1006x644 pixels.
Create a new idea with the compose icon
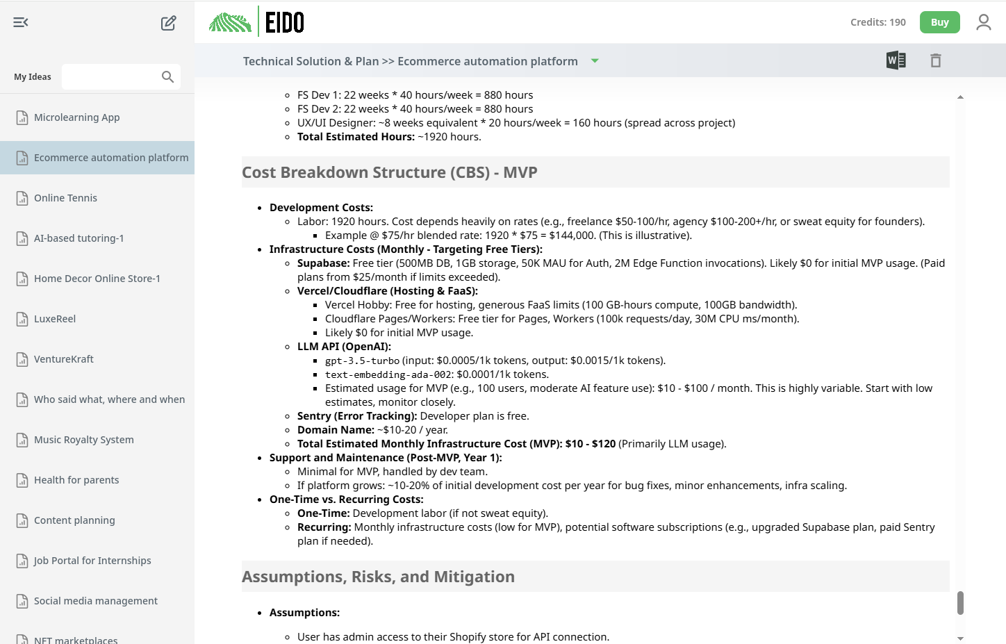[167, 22]
